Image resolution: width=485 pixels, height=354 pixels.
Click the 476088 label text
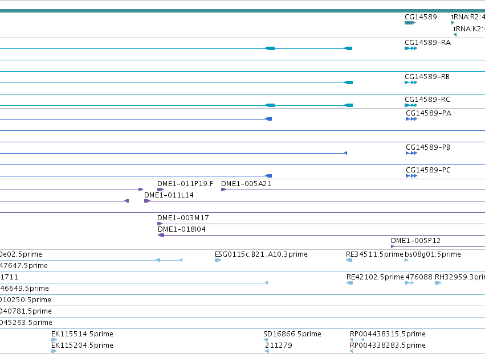pos(419,277)
